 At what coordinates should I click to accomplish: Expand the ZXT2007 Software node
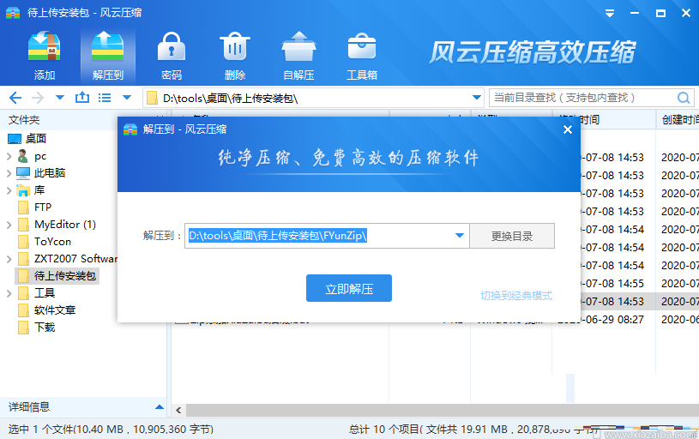tap(9, 260)
